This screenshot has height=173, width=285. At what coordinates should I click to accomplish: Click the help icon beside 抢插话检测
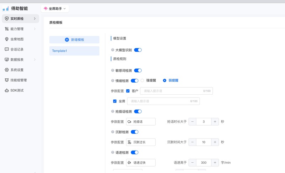tap(113, 111)
